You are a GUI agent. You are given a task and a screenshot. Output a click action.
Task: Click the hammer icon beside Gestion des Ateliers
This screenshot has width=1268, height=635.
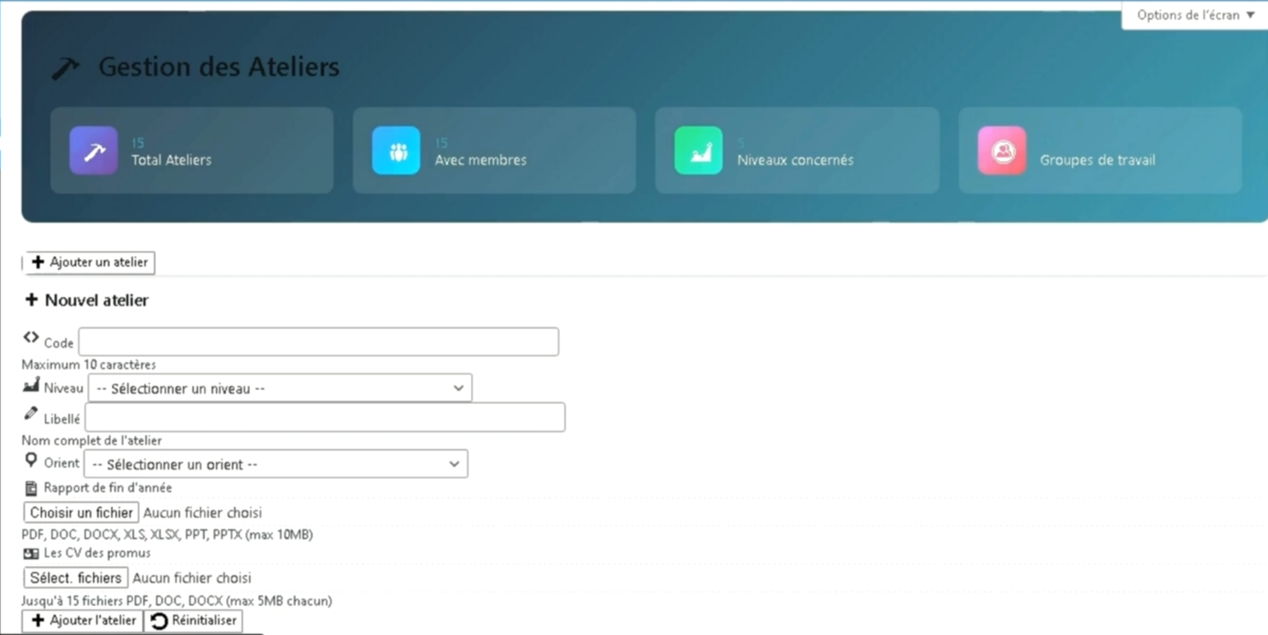pos(66,67)
